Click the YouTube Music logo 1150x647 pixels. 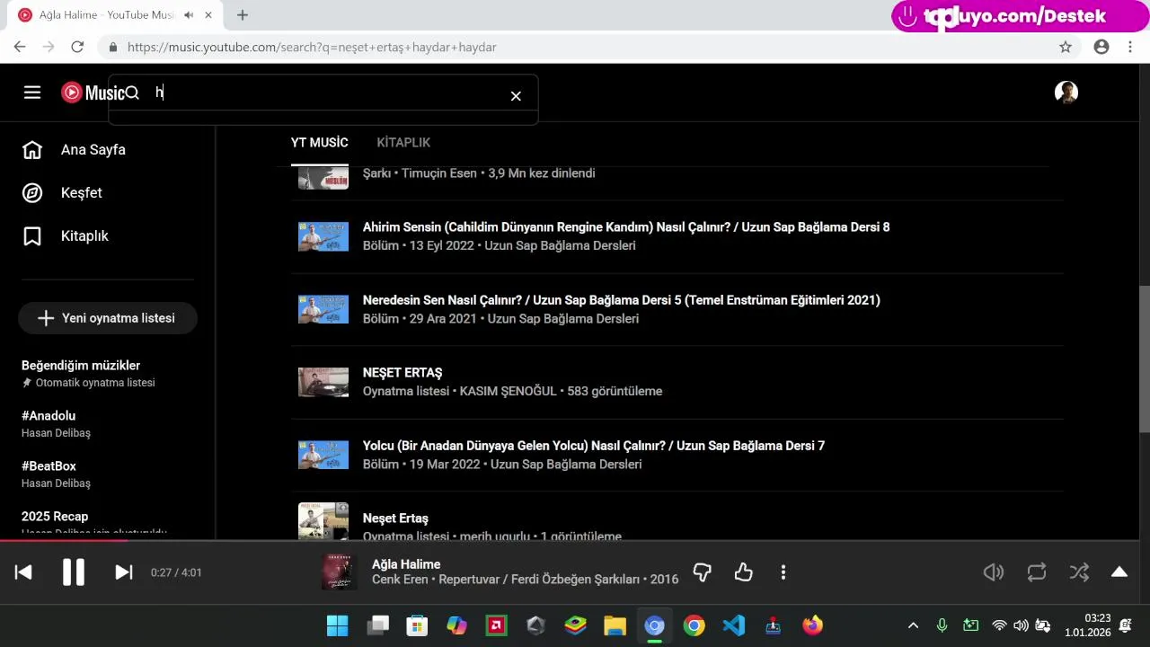[93, 93]
